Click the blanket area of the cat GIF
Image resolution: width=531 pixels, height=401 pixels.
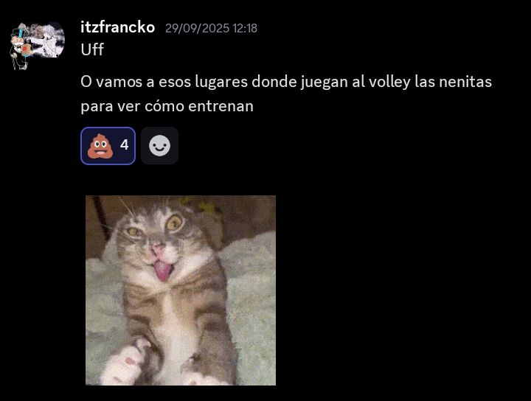pos(251,304)
